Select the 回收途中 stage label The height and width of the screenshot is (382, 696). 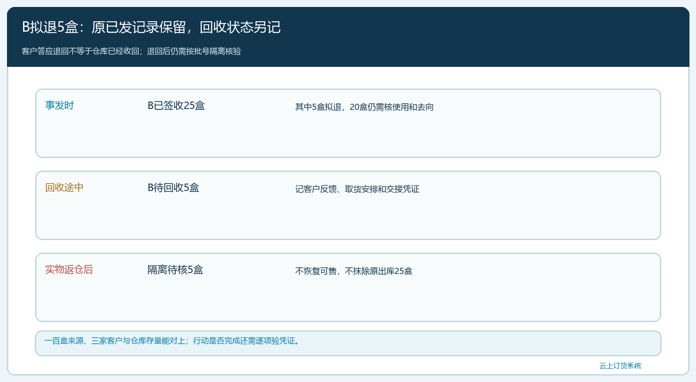click(64, 188)
